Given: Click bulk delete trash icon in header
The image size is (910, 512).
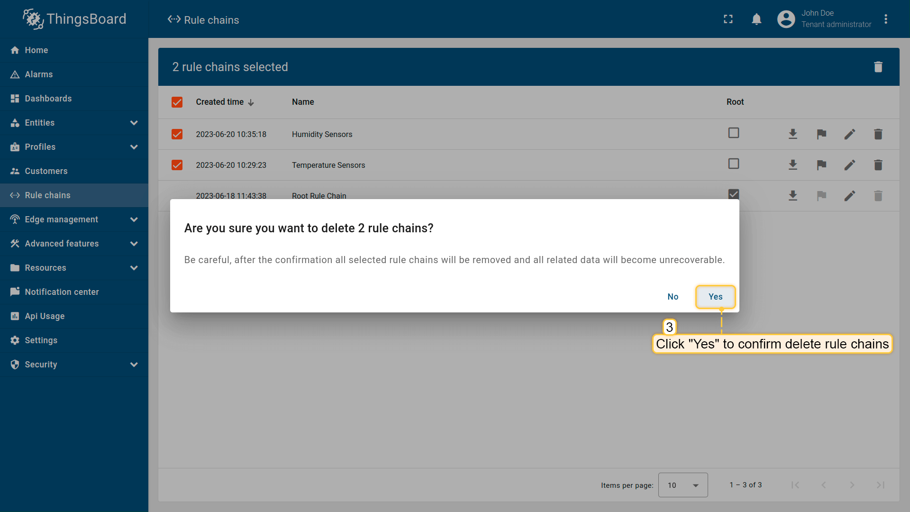Looking at the screenshot, I should pyautogui.click(x=878, y=67).
